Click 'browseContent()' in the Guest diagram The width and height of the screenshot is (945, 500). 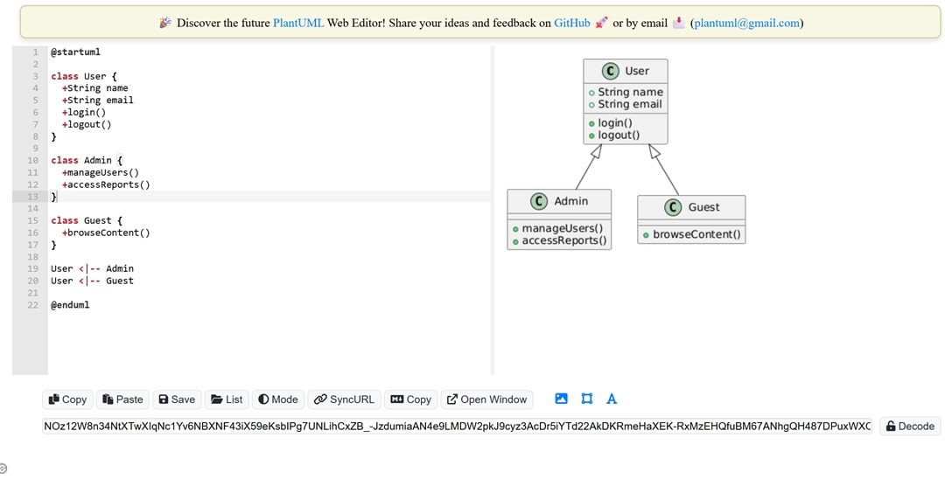click(x=696, y=234)
